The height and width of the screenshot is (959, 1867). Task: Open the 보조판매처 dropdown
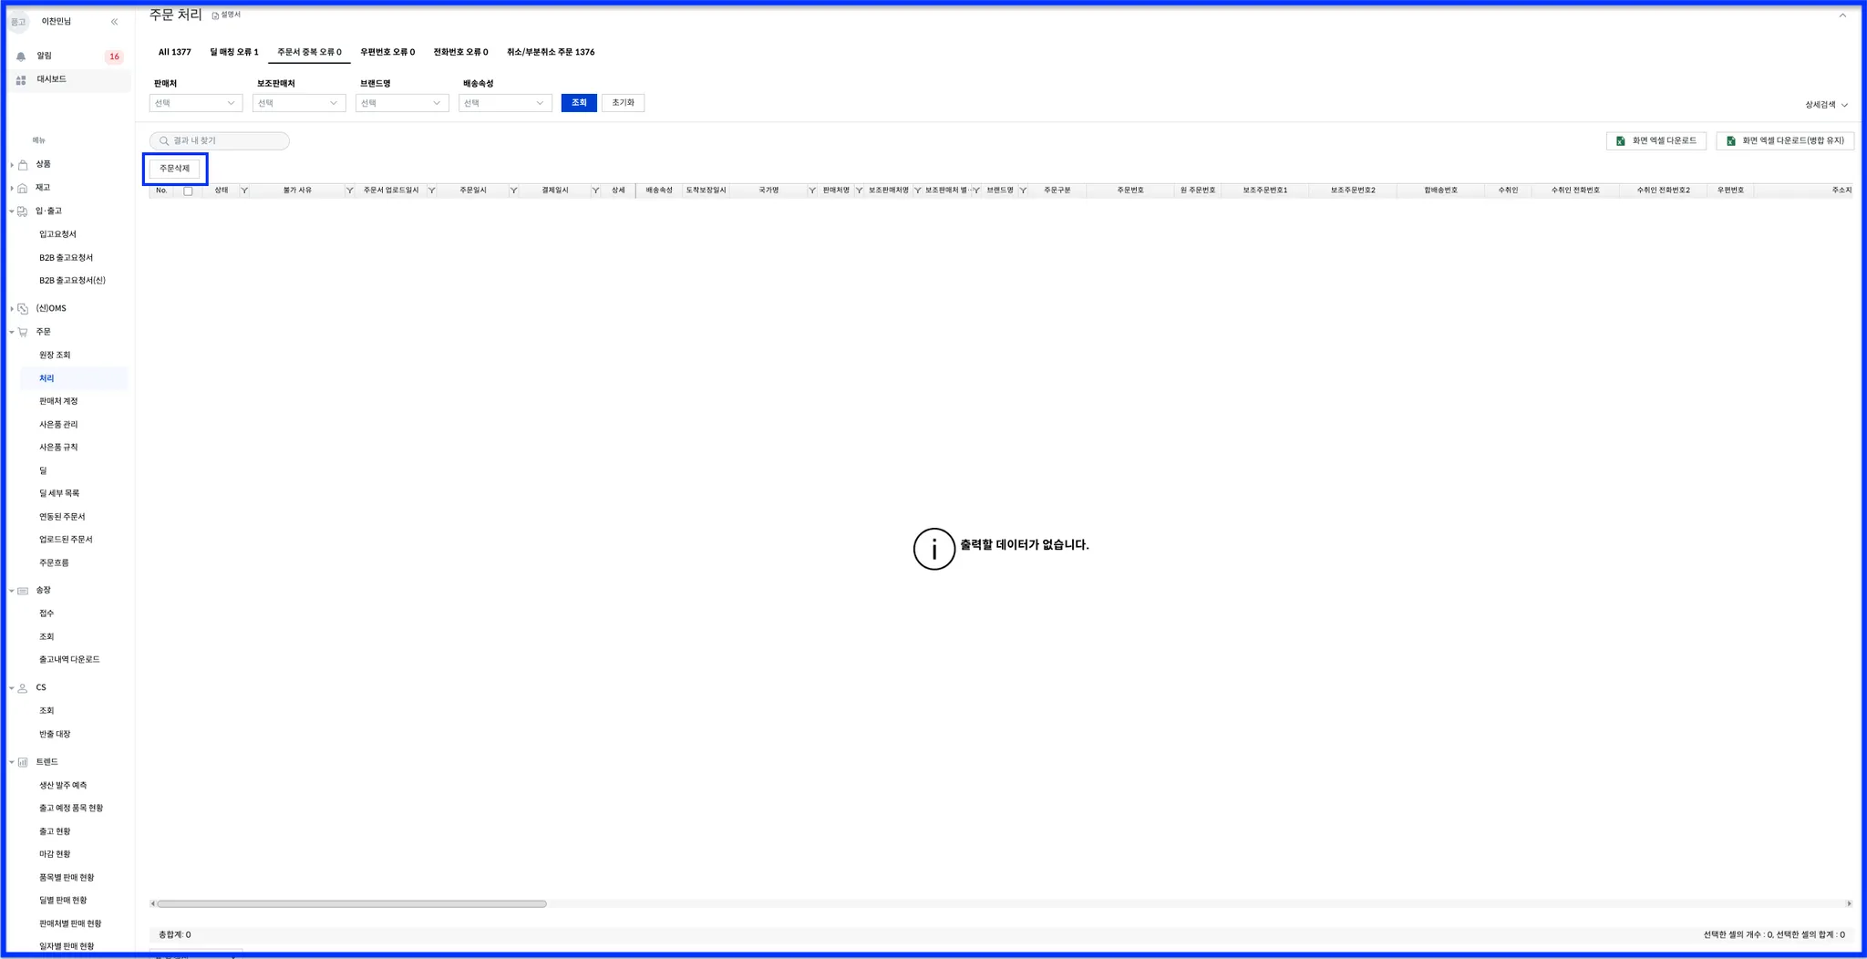click(299, 103)
